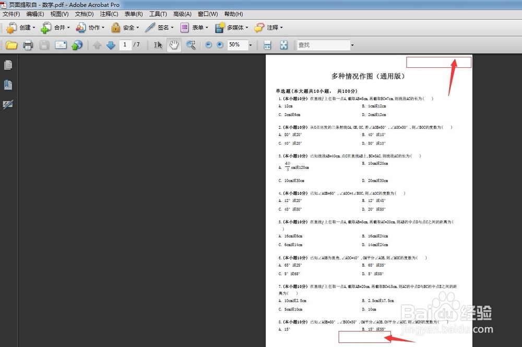The height and width of the screenshot is (347, 522).
Task: Open the Print dialog icon
Action: click(x=27, y=45)
